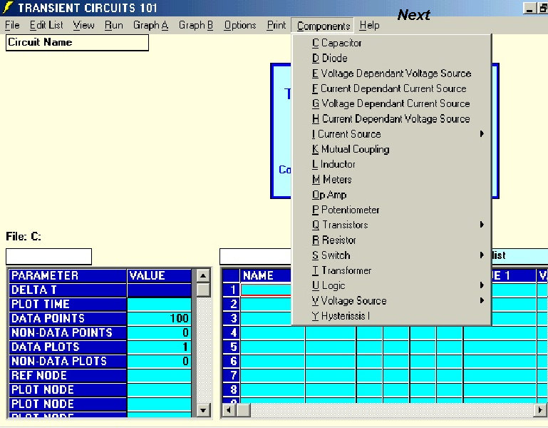Click the Next link
This screenshot has width=548, height=428.
(x=414, y=15)
